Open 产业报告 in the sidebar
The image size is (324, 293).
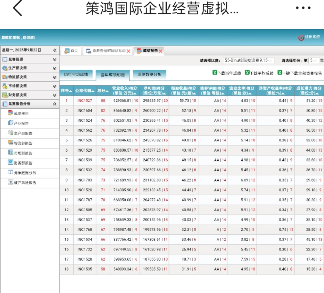[x=21, y=123]
